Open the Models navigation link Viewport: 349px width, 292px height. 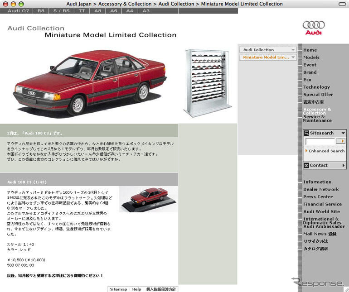click(311, 57)
